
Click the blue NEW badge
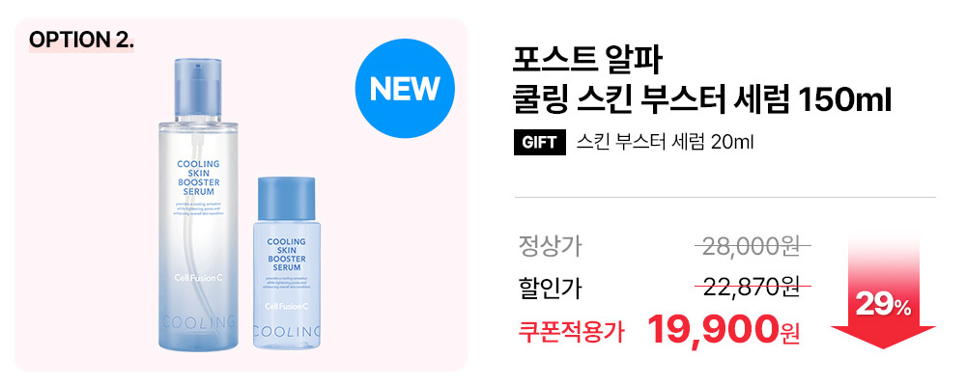click(x=405, y=89)
